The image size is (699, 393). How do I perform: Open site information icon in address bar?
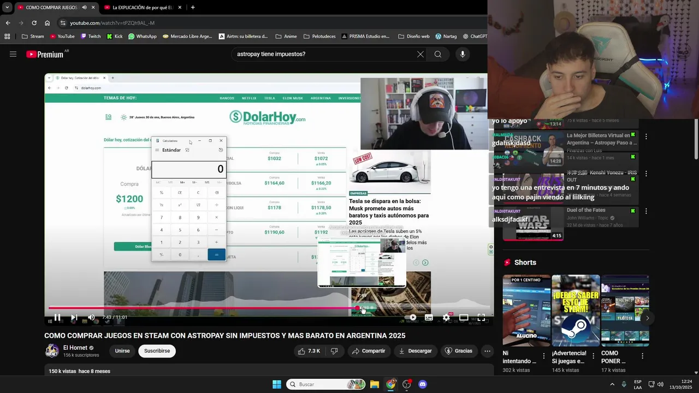63,23
